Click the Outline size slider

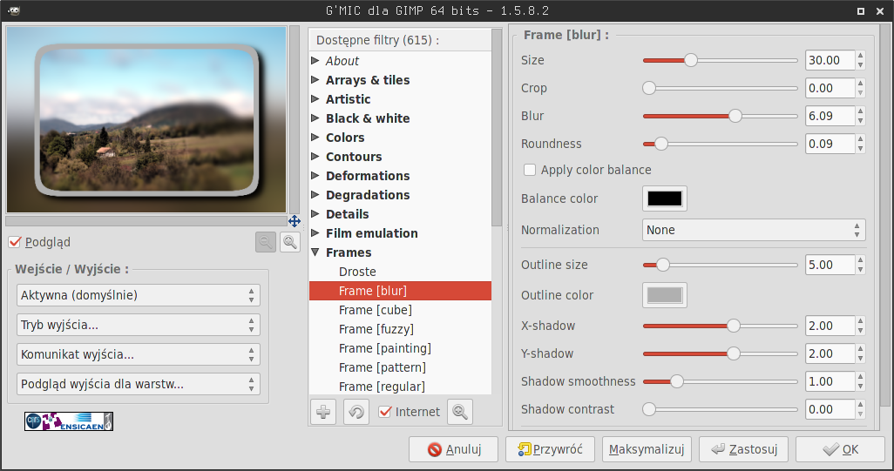(x=720, y=265)
